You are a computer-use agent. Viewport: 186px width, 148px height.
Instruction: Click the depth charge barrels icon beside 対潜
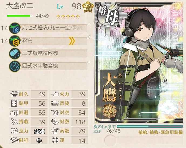[55, 122]
